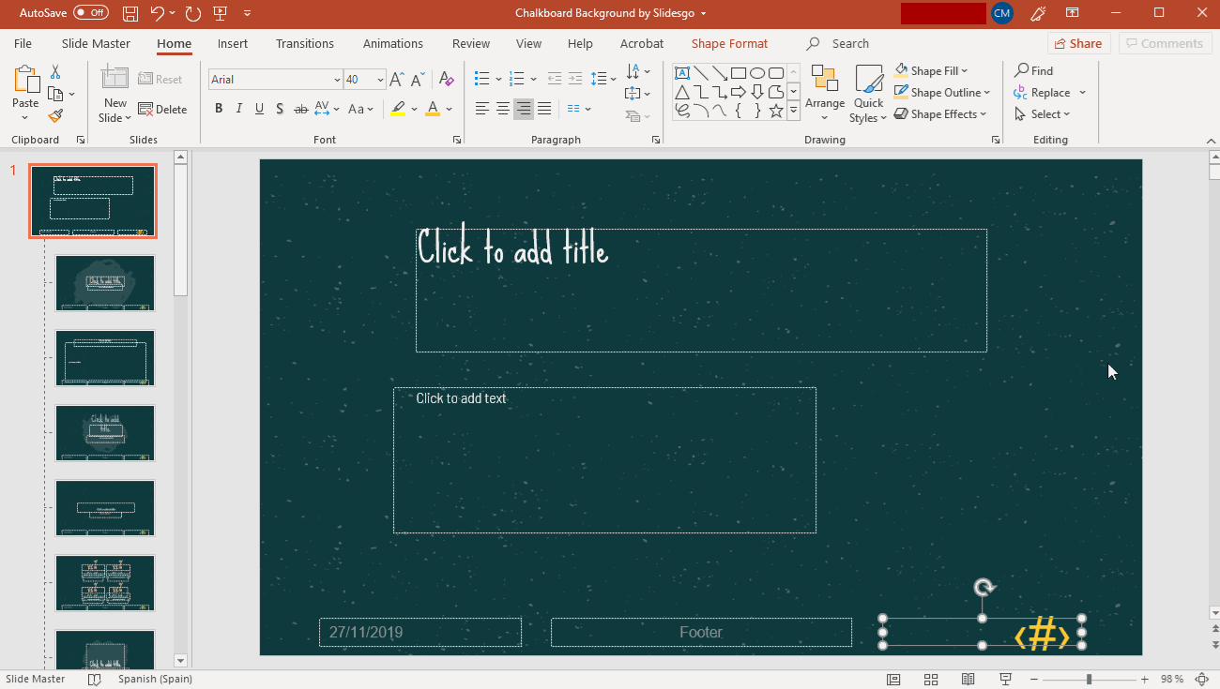Click the Clear All Formatting icon
The width and height of the screenshot is (1220, 689).
447,80
